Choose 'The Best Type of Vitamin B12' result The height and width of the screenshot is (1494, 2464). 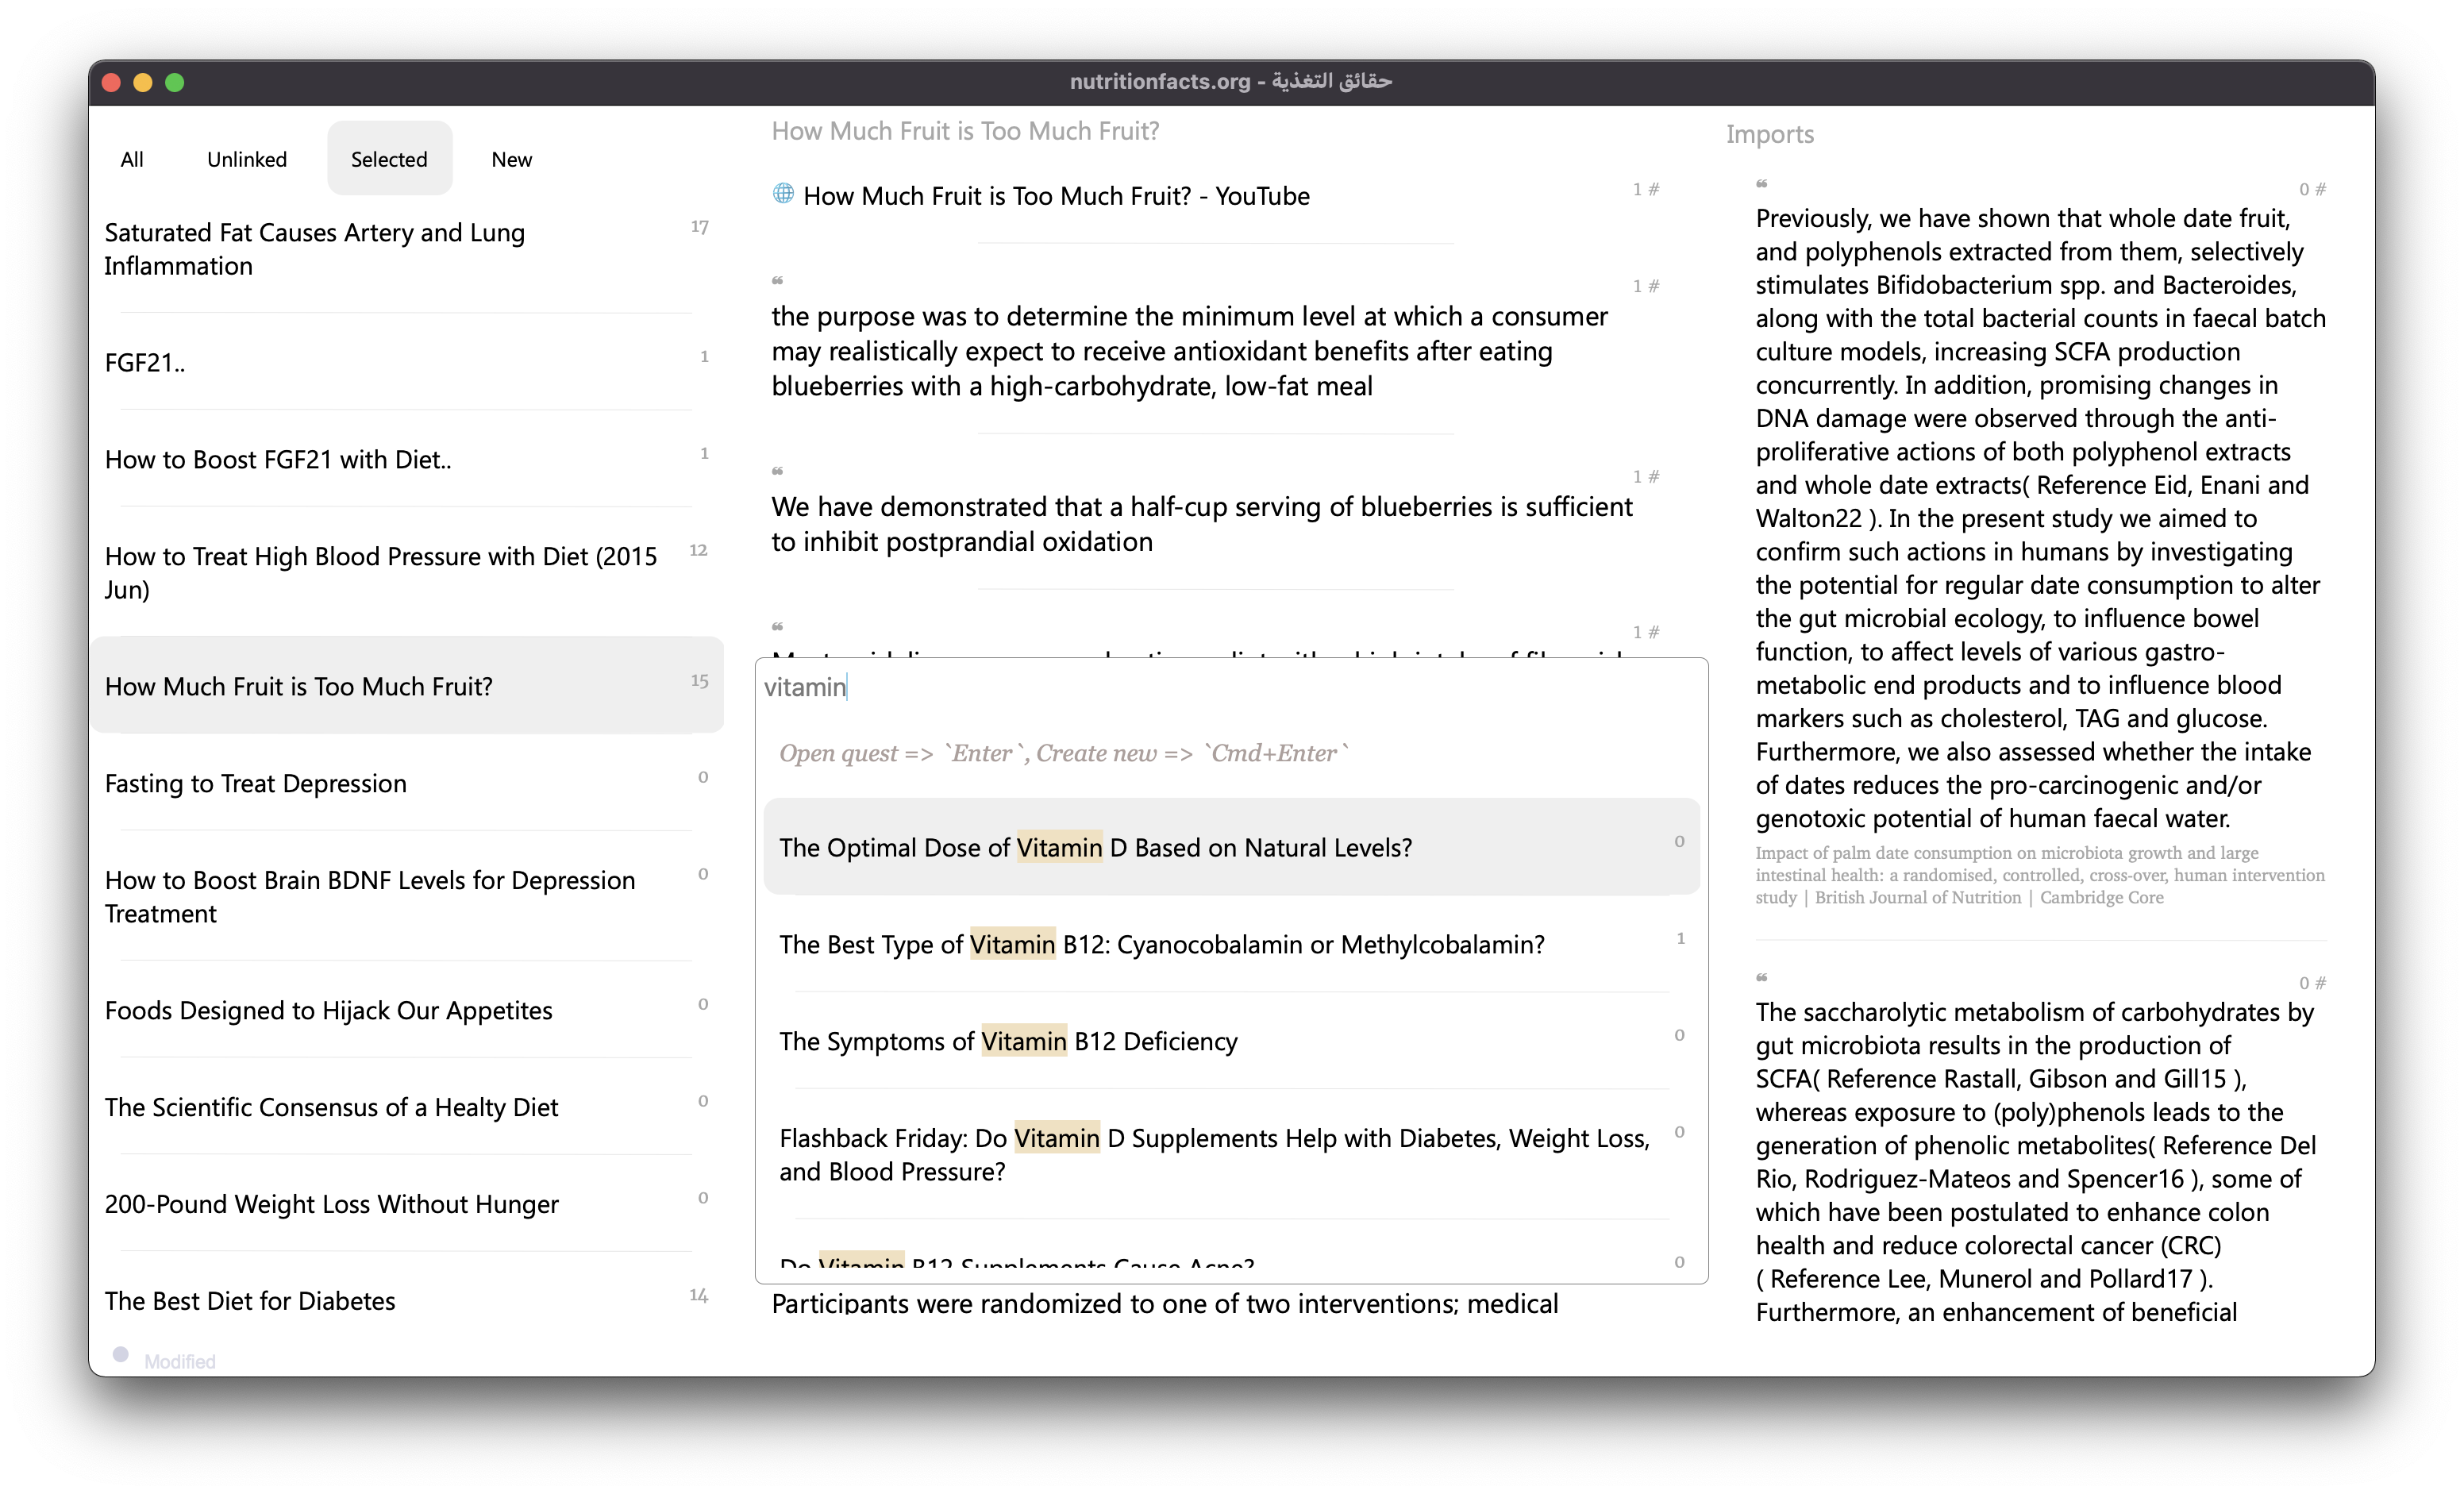(1231, 944)
